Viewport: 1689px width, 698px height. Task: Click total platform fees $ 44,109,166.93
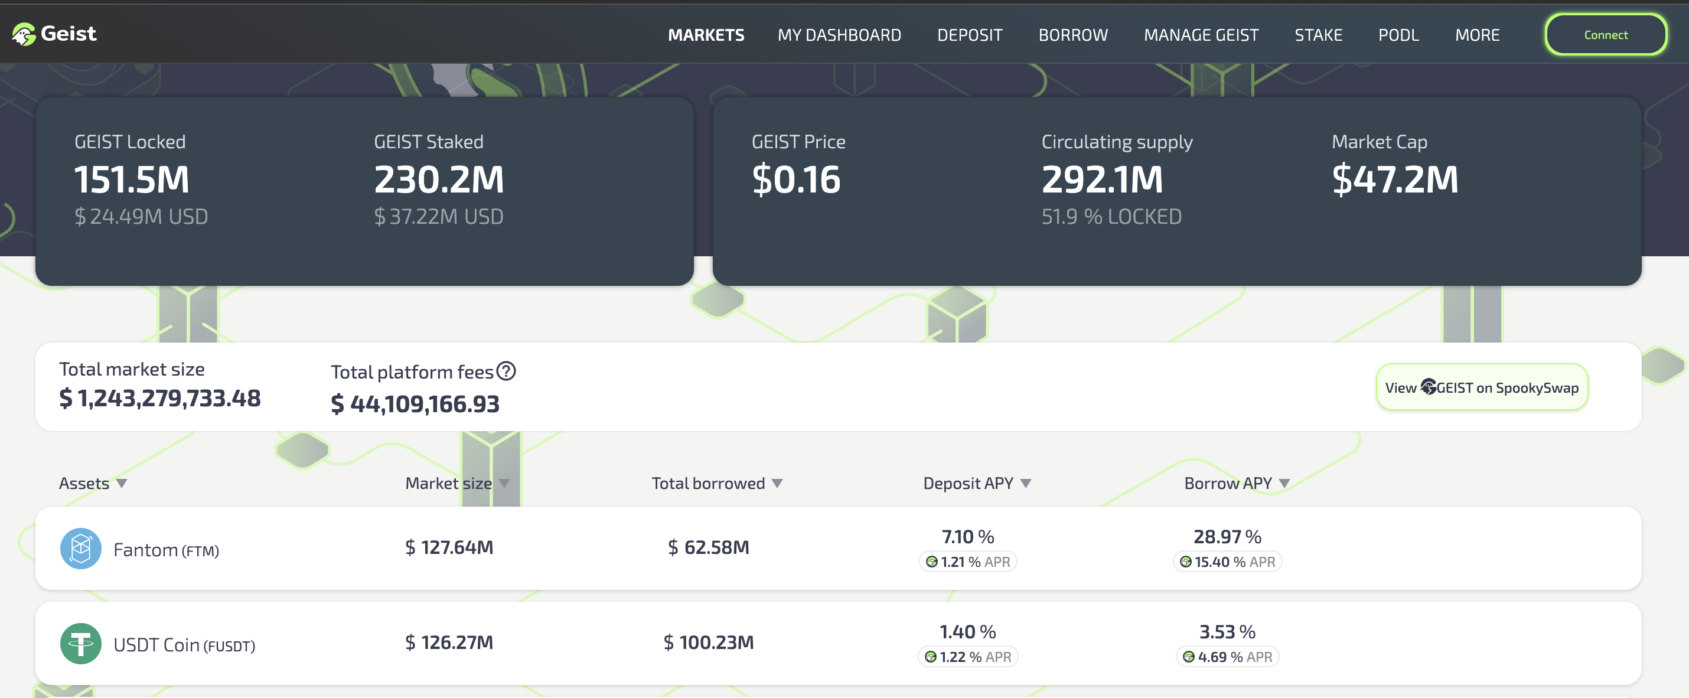415,404
